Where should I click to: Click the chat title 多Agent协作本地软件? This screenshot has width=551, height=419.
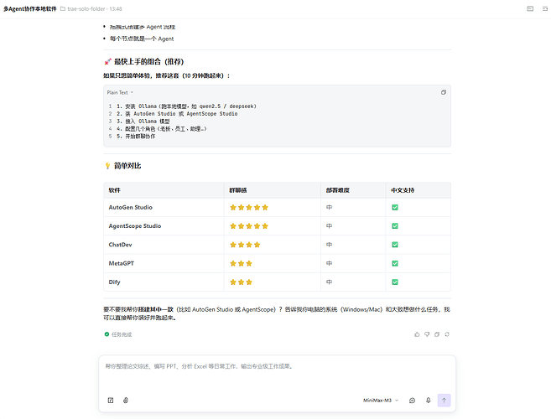30,8
